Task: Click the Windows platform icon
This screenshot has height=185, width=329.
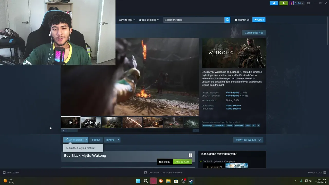Action: pyautogui.click(x=190, y=155)
